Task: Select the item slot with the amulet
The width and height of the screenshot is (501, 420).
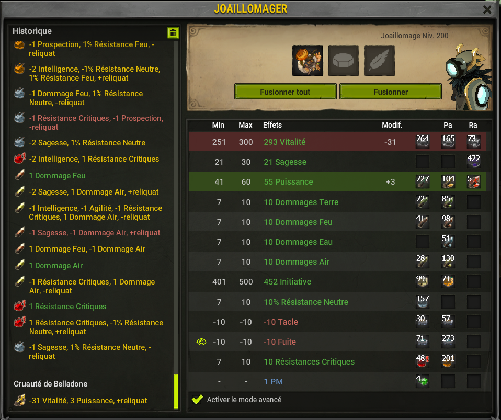Action: click(308, 61)
